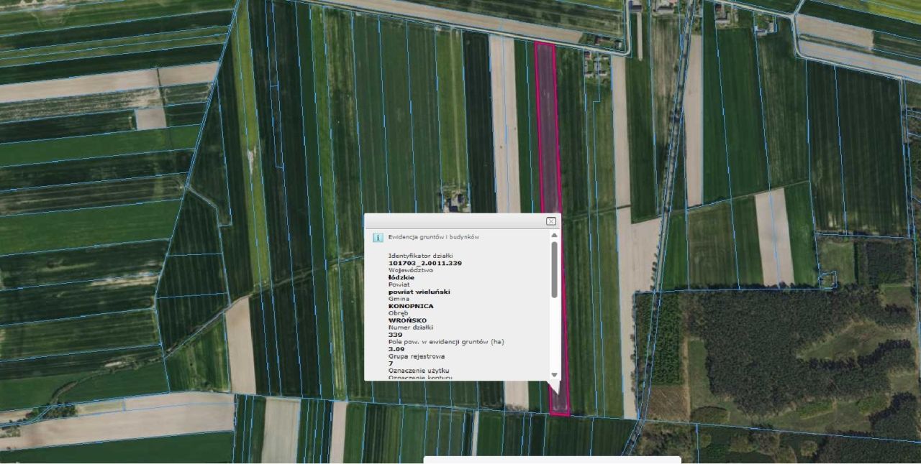Click the 'Pole pow. w ewidencji gruntów' label
This screenshot has width=921, height=464.
445,342
